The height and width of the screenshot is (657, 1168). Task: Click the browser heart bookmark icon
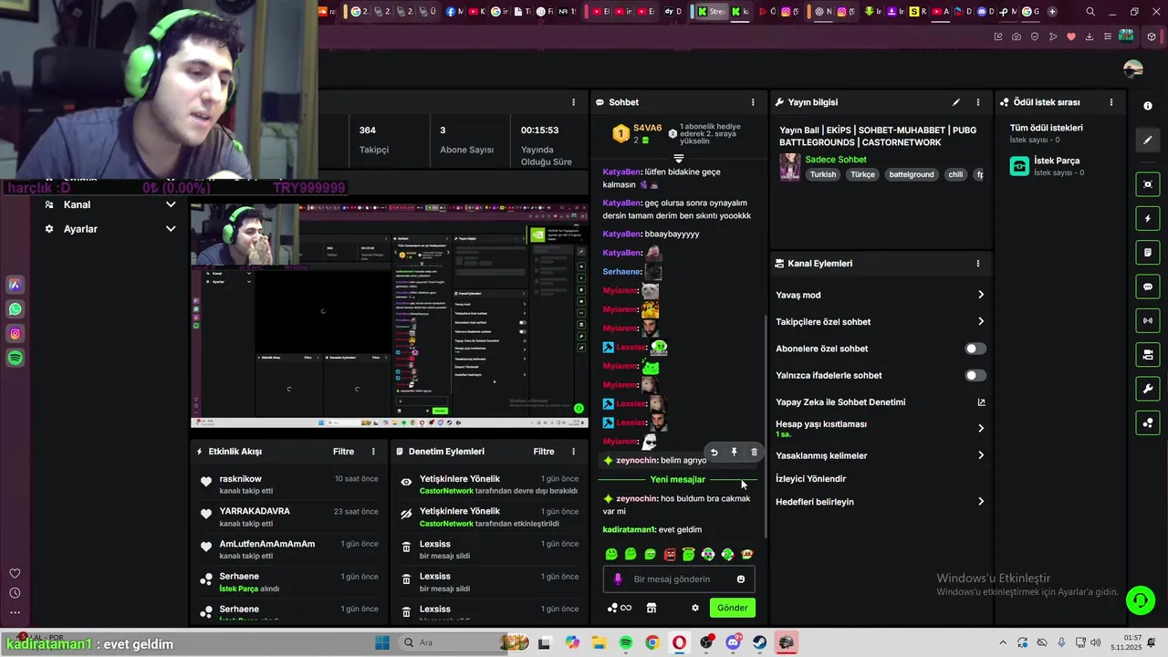[x=1071, y=36]
